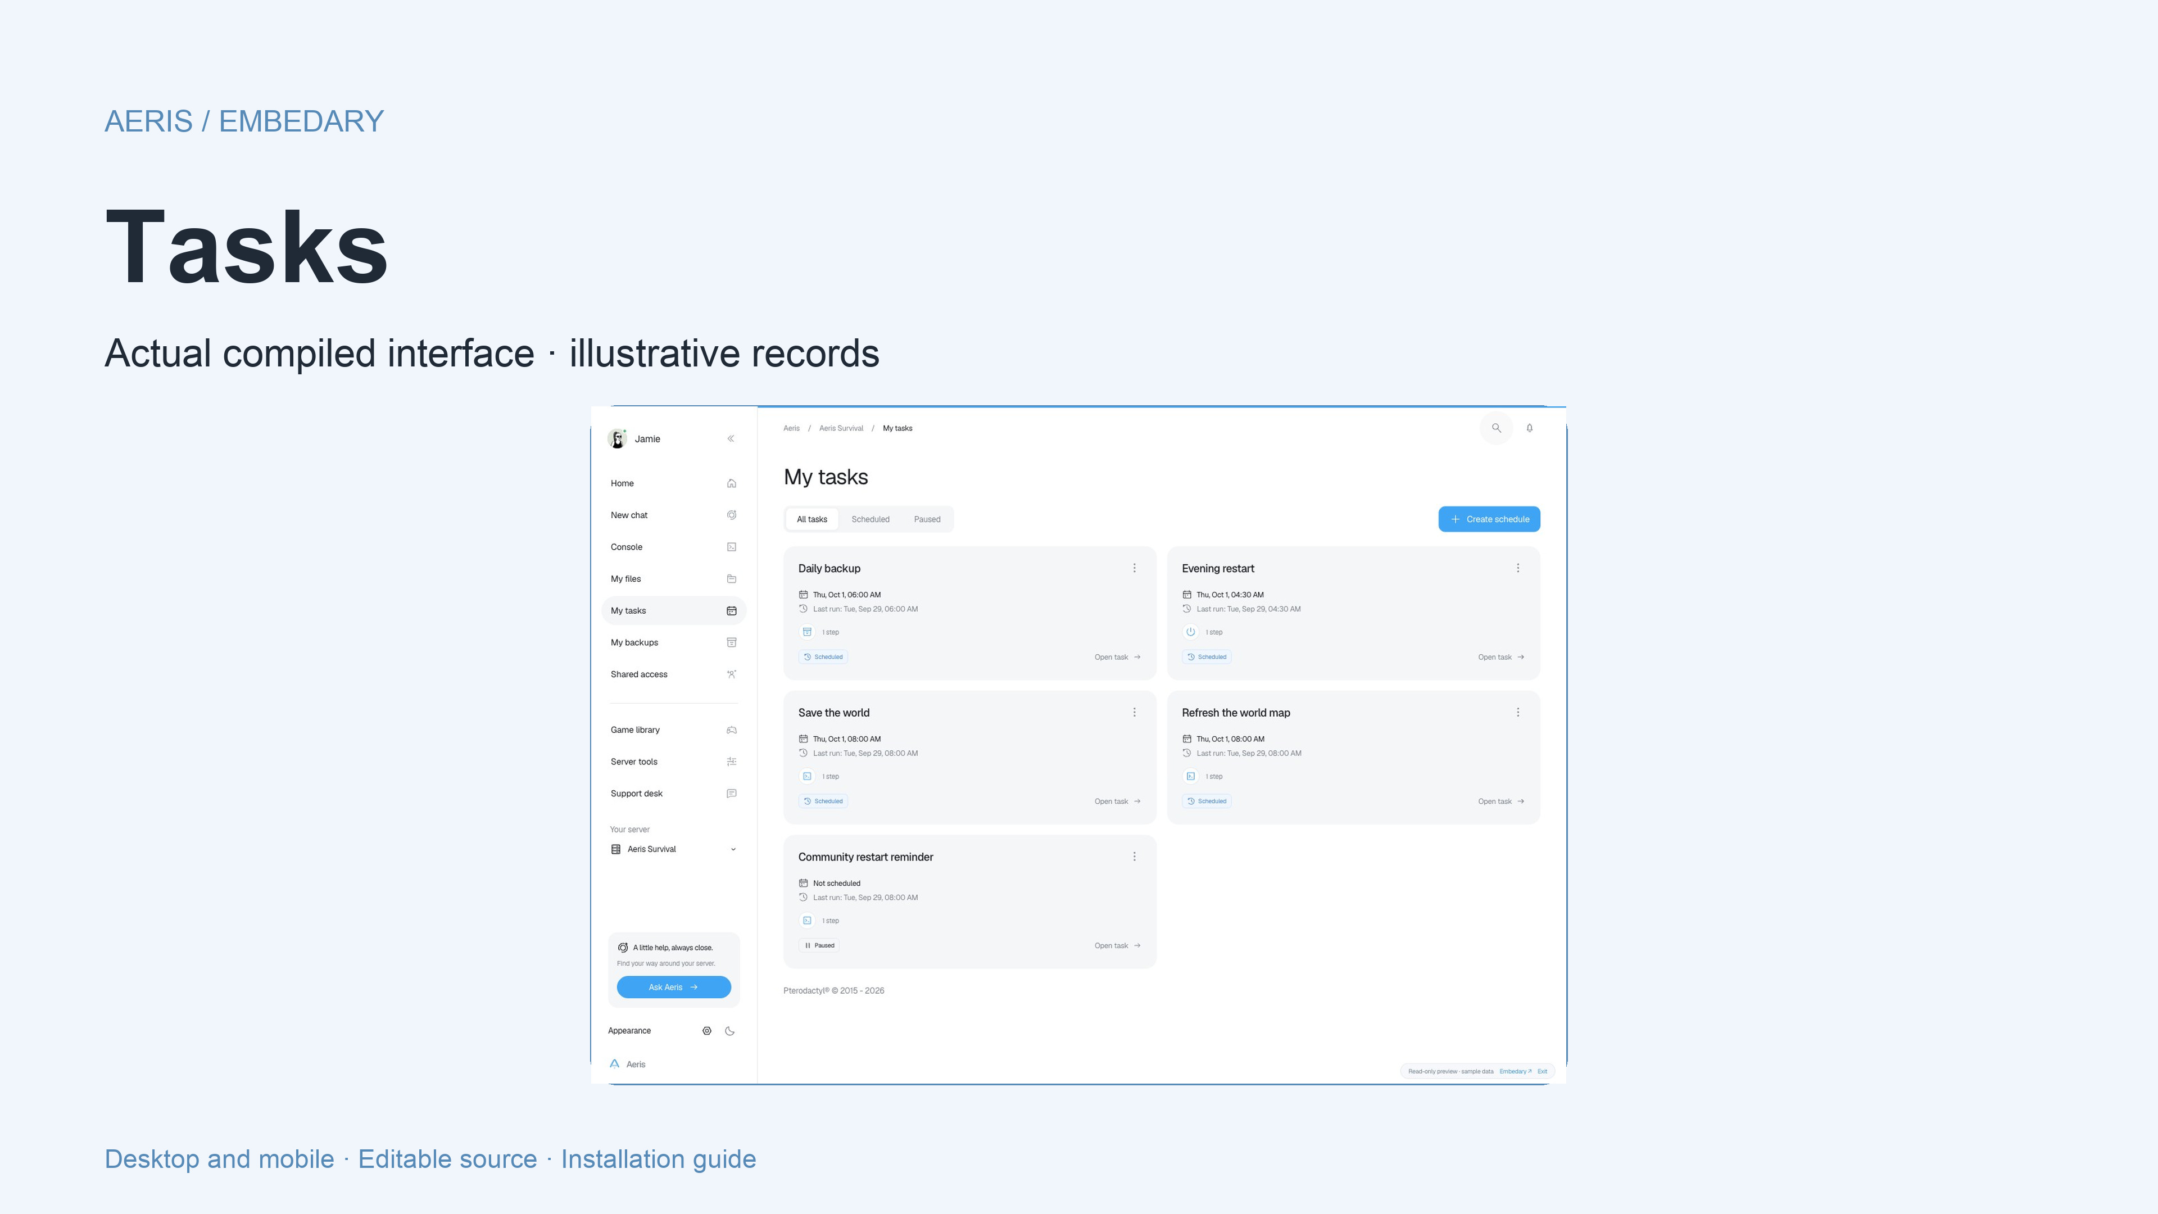Open the Game library

[x=674, y=730]
